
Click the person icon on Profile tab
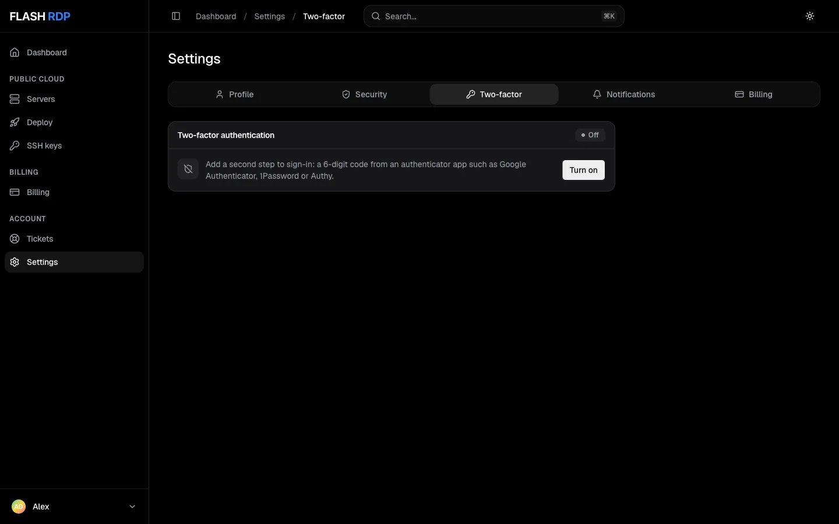pos(220,94)
